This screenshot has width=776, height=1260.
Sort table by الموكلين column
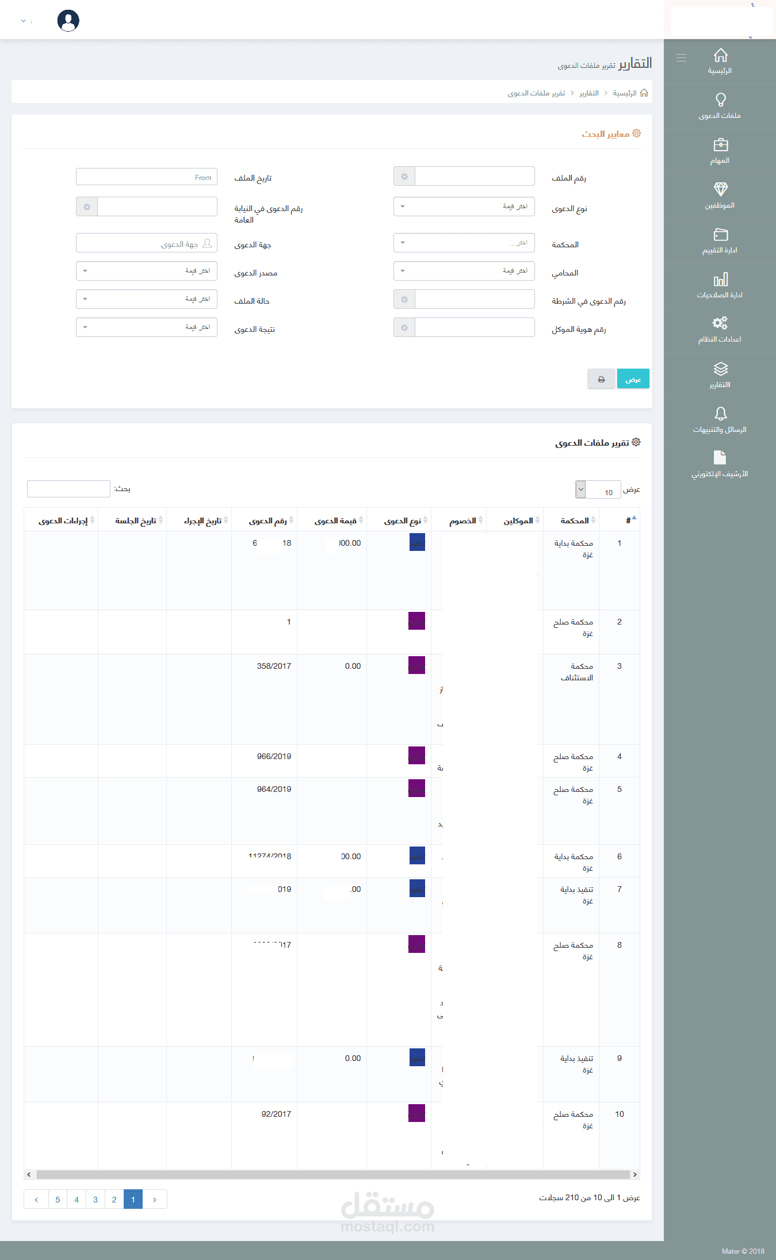point(515,520)
